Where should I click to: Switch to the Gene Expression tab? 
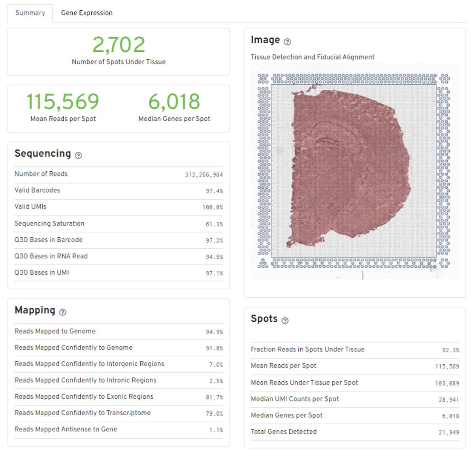tap(87, 13)
